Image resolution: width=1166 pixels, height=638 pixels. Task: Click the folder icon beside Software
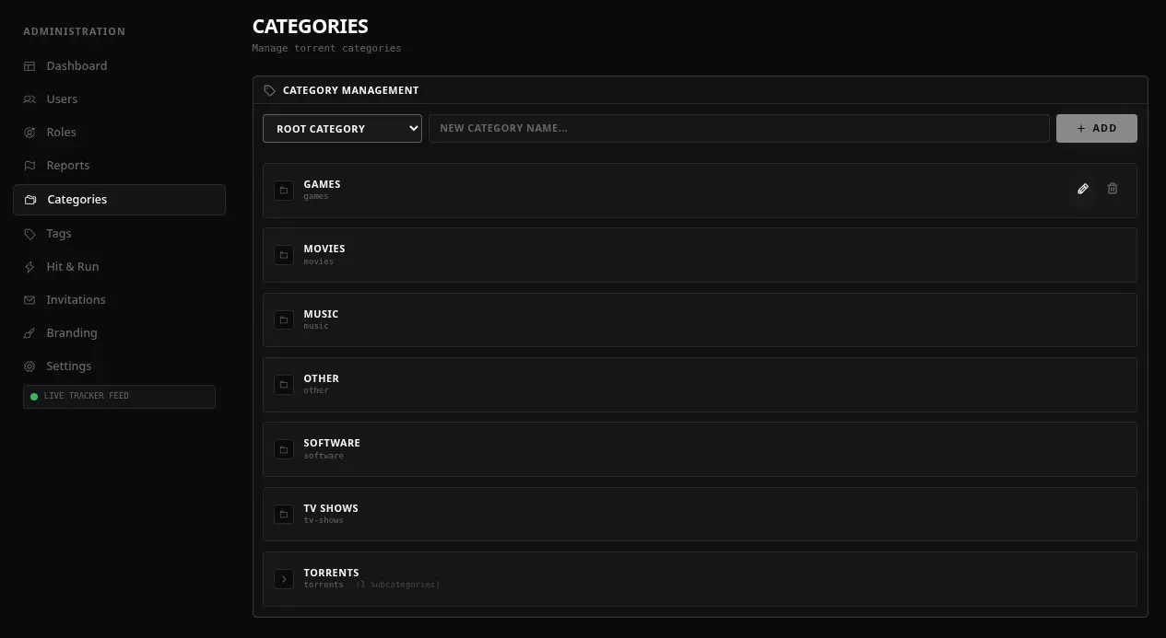[x=284, y=449]
